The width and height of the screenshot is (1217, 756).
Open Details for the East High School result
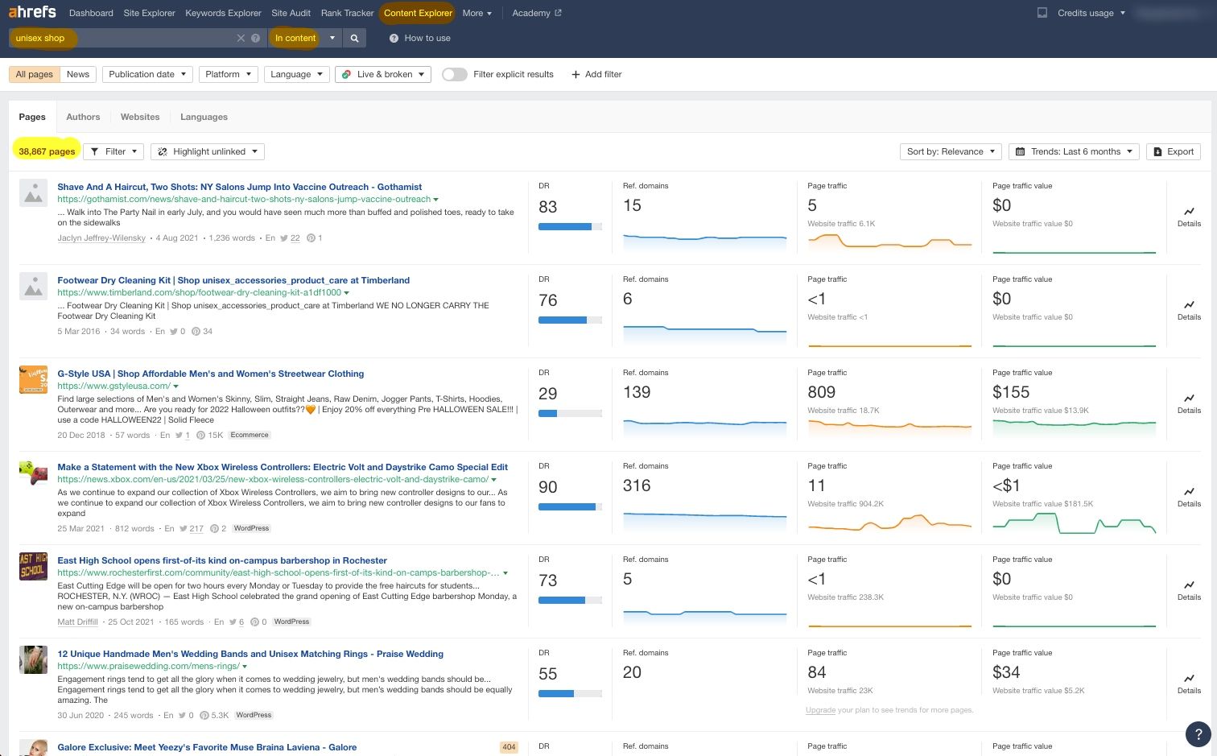click(x=1189, y=590)
